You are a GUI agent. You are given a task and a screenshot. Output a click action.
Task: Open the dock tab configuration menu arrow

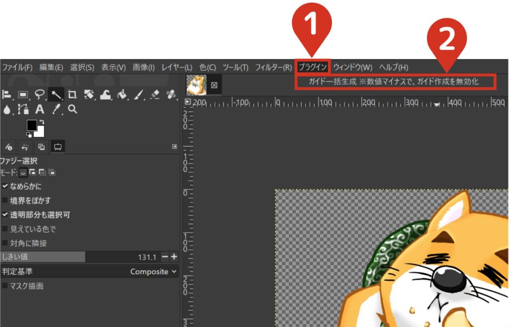(x=174, y=147)
